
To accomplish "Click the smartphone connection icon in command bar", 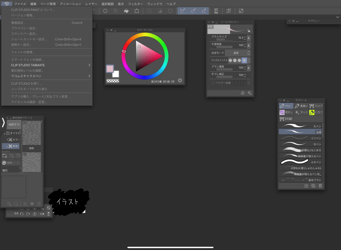I will point(216,11).
